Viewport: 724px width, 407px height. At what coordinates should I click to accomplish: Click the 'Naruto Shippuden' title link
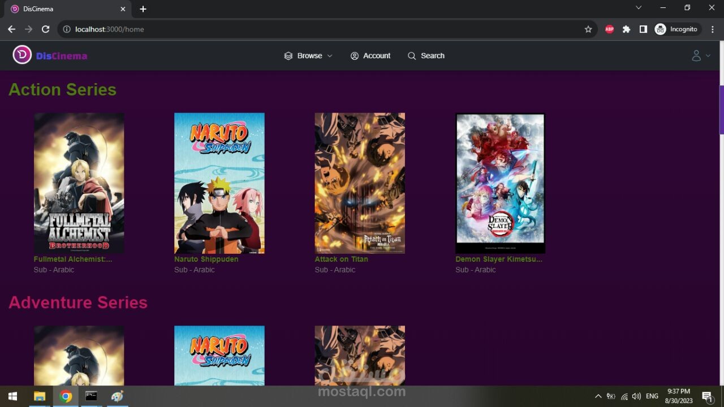[206, 259]
